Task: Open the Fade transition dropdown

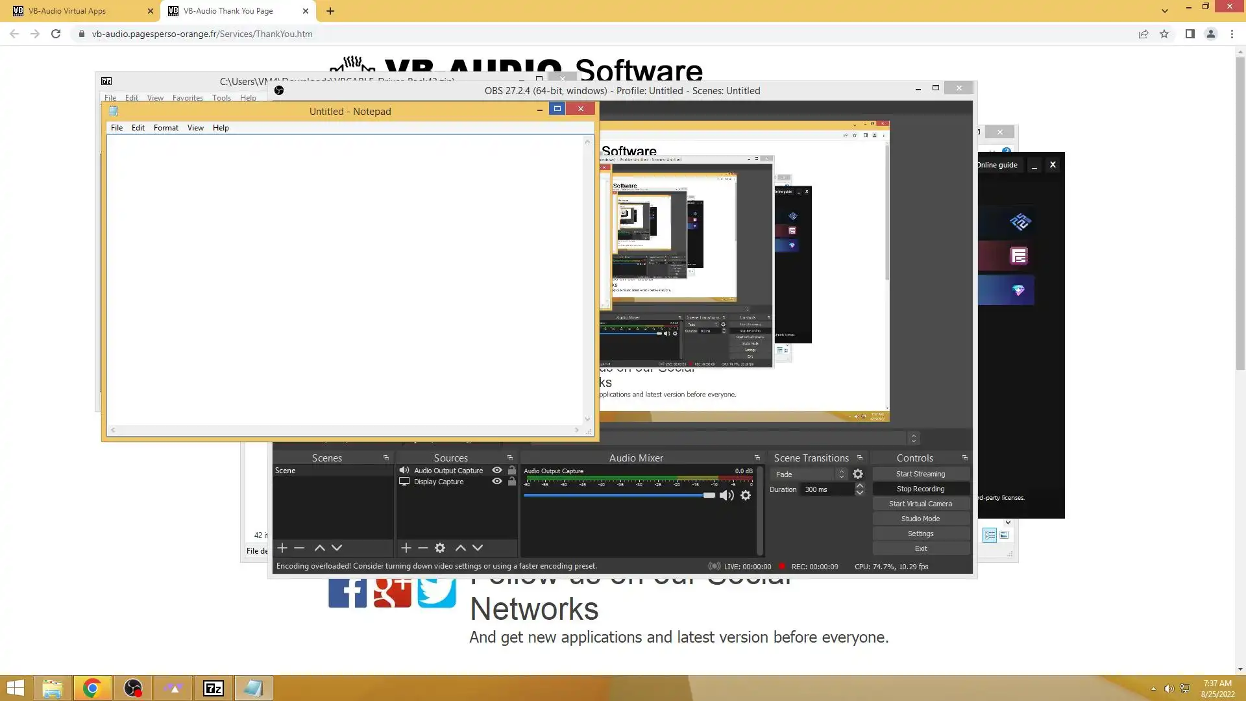Action: point(809,474)
